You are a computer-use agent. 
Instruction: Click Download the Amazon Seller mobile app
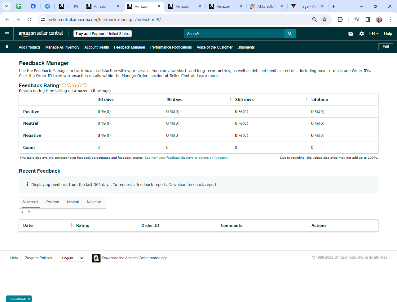(x=135, y=258)
